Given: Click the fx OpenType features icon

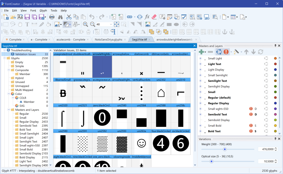Looking at the screenshot, I should 147,17.
